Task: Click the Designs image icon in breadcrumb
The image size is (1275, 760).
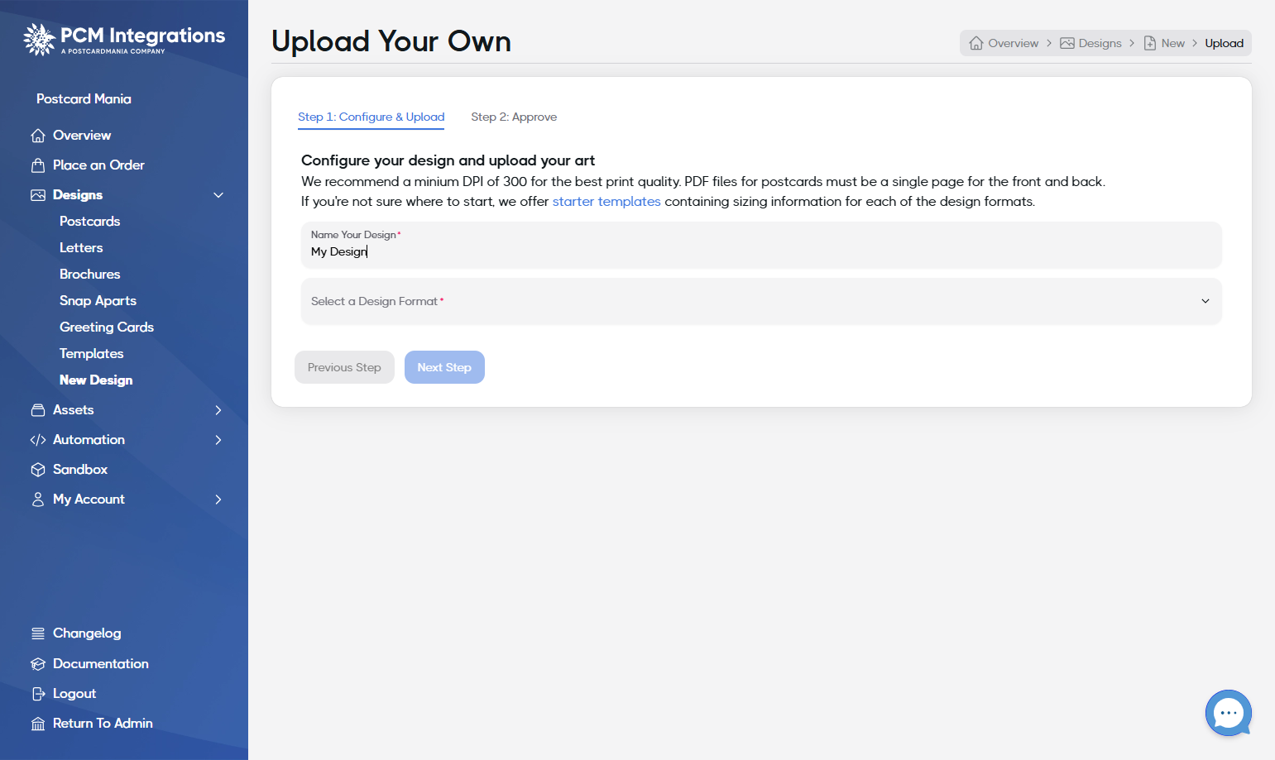Action: click(x=1067, y=43)
